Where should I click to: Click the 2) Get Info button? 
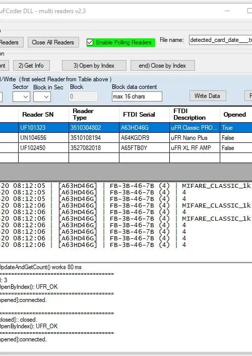click(x=31, y=65)
